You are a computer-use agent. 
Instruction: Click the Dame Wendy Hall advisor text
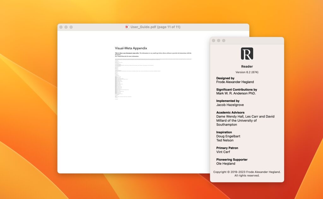tap(229, 116)
